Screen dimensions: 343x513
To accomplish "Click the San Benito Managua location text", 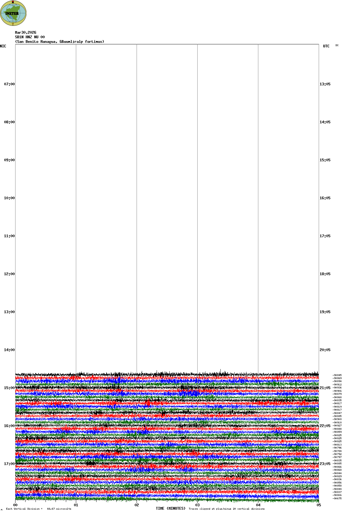I will [59, 42].
